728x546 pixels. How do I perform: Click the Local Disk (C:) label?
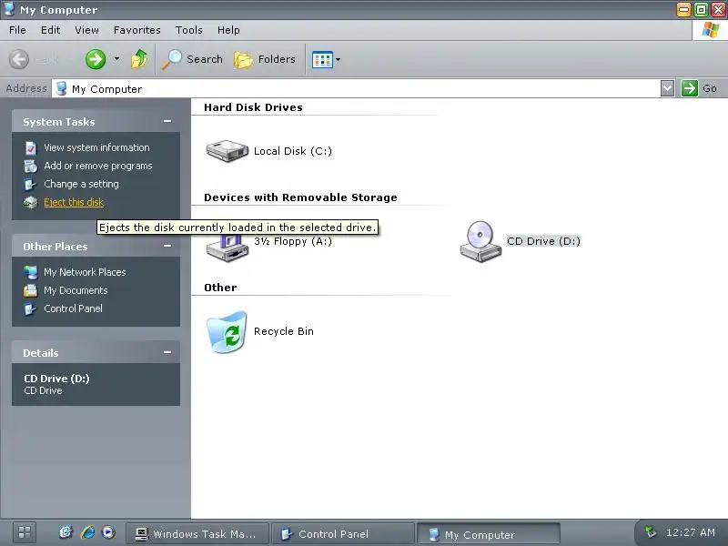tap(292, 151)
